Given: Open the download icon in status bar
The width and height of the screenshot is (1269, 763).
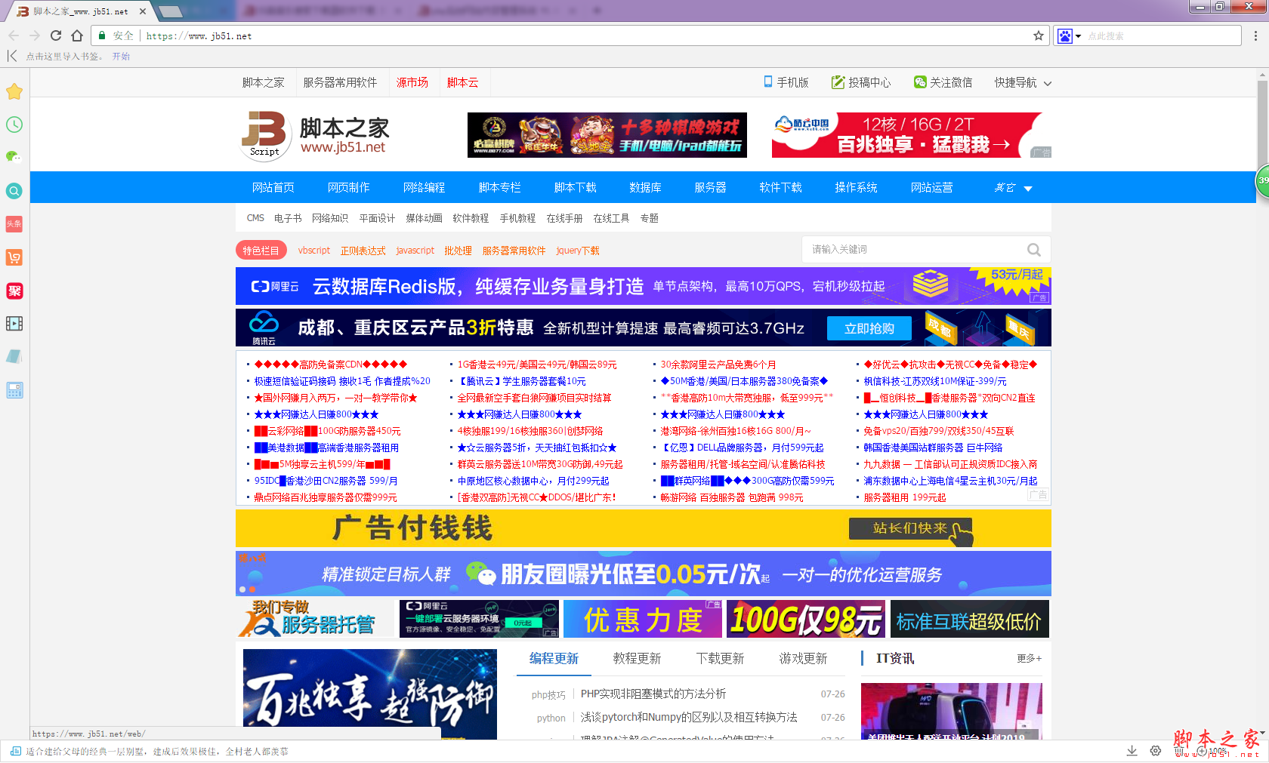Looking at the screenshot, I should (1132, 751).
